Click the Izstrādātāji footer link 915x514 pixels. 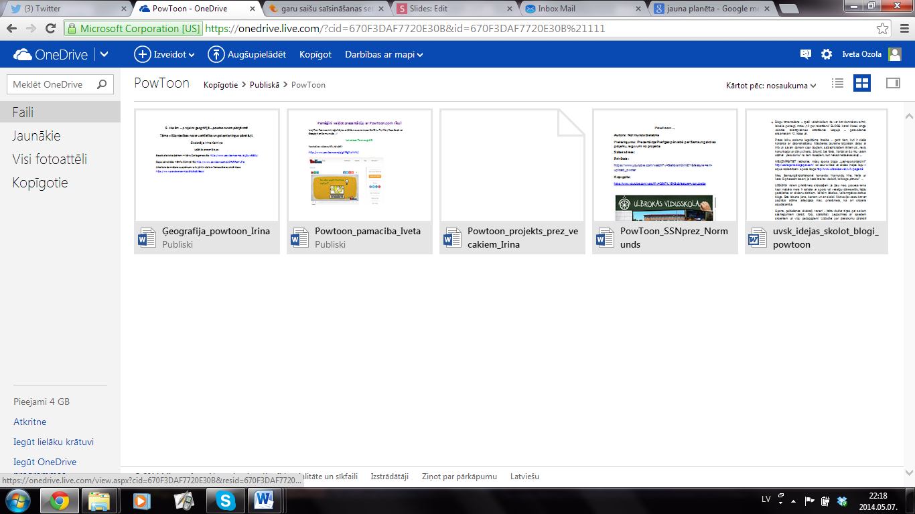389,477
